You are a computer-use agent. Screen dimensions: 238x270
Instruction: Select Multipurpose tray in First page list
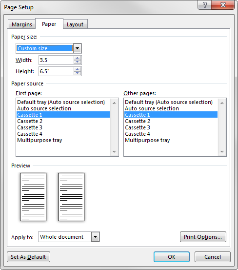(x=63, y=140)
